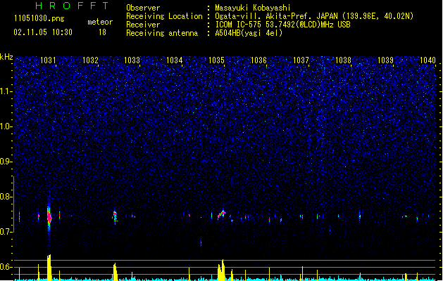Select observer name Masayuki Kobayashi

253,8
